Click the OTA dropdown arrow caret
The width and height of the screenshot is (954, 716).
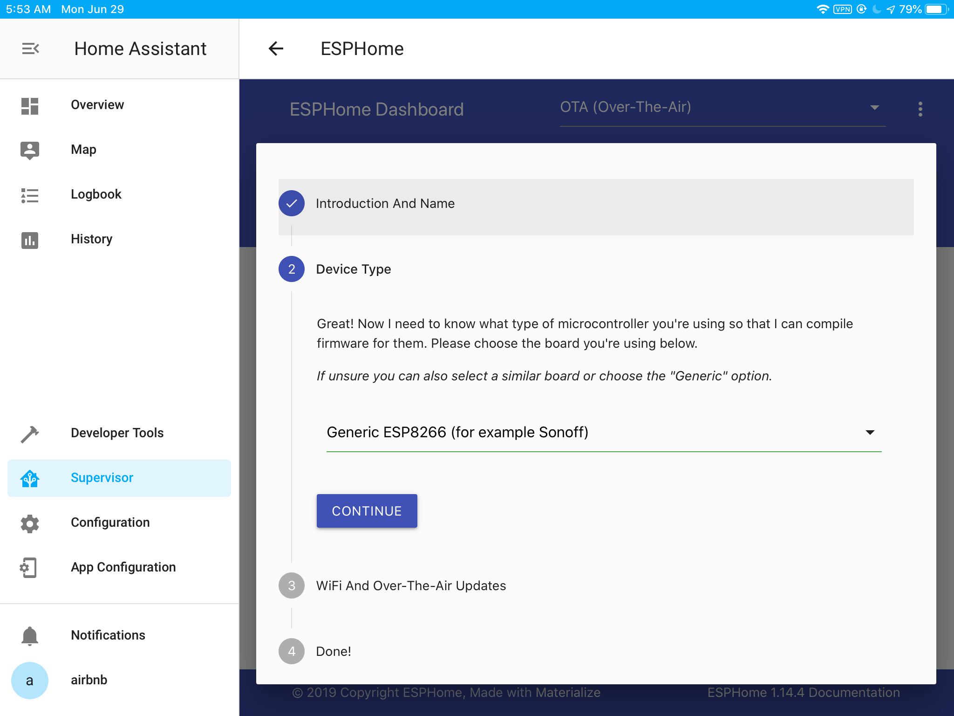click(874, 108)
